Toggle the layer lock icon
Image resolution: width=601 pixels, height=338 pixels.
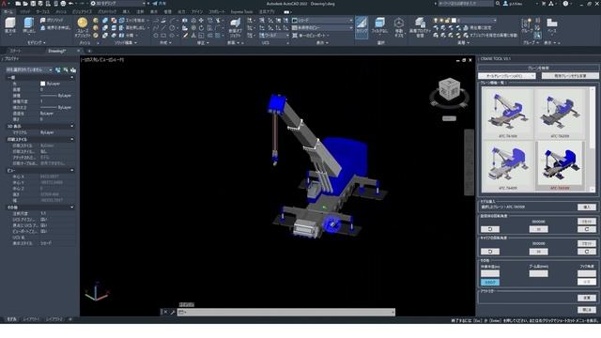coord(447,21)
